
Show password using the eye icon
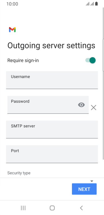click(81, 105)
